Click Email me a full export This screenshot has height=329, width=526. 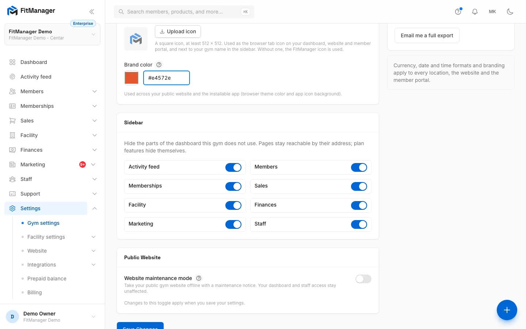click(427, 35)
